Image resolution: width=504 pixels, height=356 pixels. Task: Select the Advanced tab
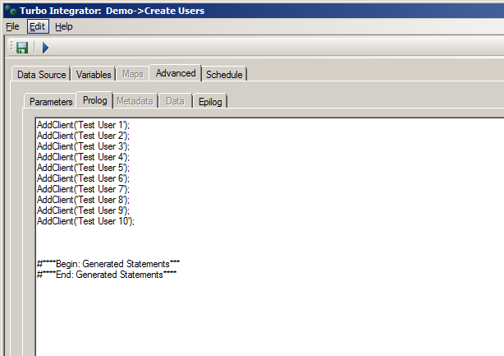(176, 73)
